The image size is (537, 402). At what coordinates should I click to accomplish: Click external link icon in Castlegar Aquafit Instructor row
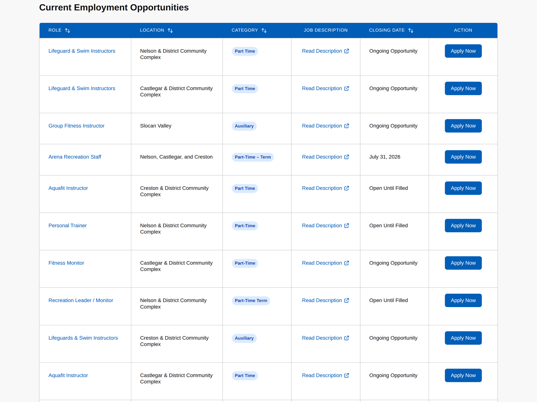pos(347,375)
